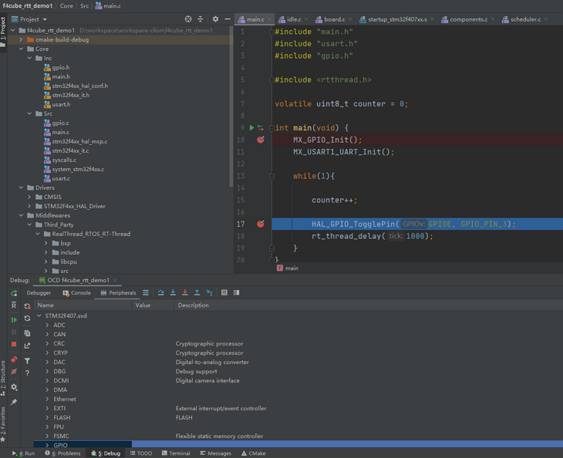Open View Breakpoints double red circle icon

pyautogui.click(x=14, y=359)
